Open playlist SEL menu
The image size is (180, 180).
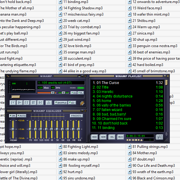[112, 137]
